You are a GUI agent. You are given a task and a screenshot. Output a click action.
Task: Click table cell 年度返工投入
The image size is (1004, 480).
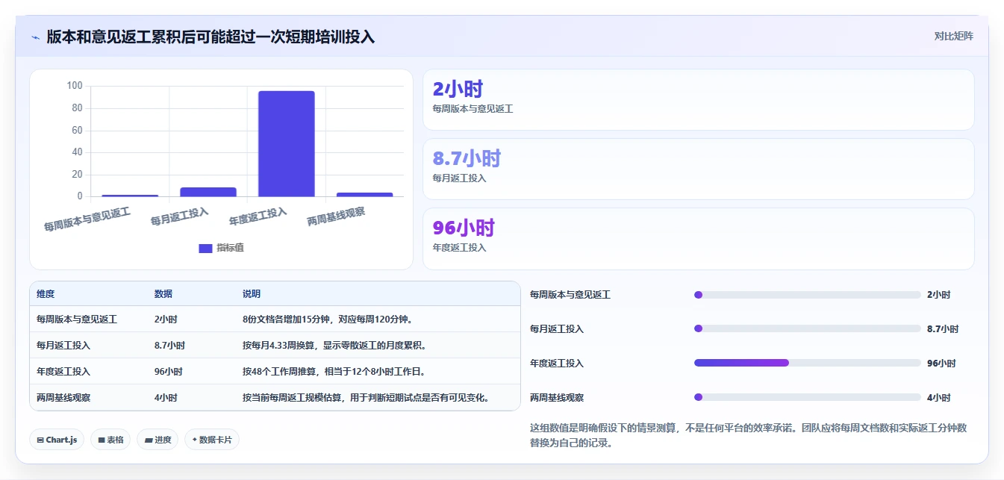point(63,371)
